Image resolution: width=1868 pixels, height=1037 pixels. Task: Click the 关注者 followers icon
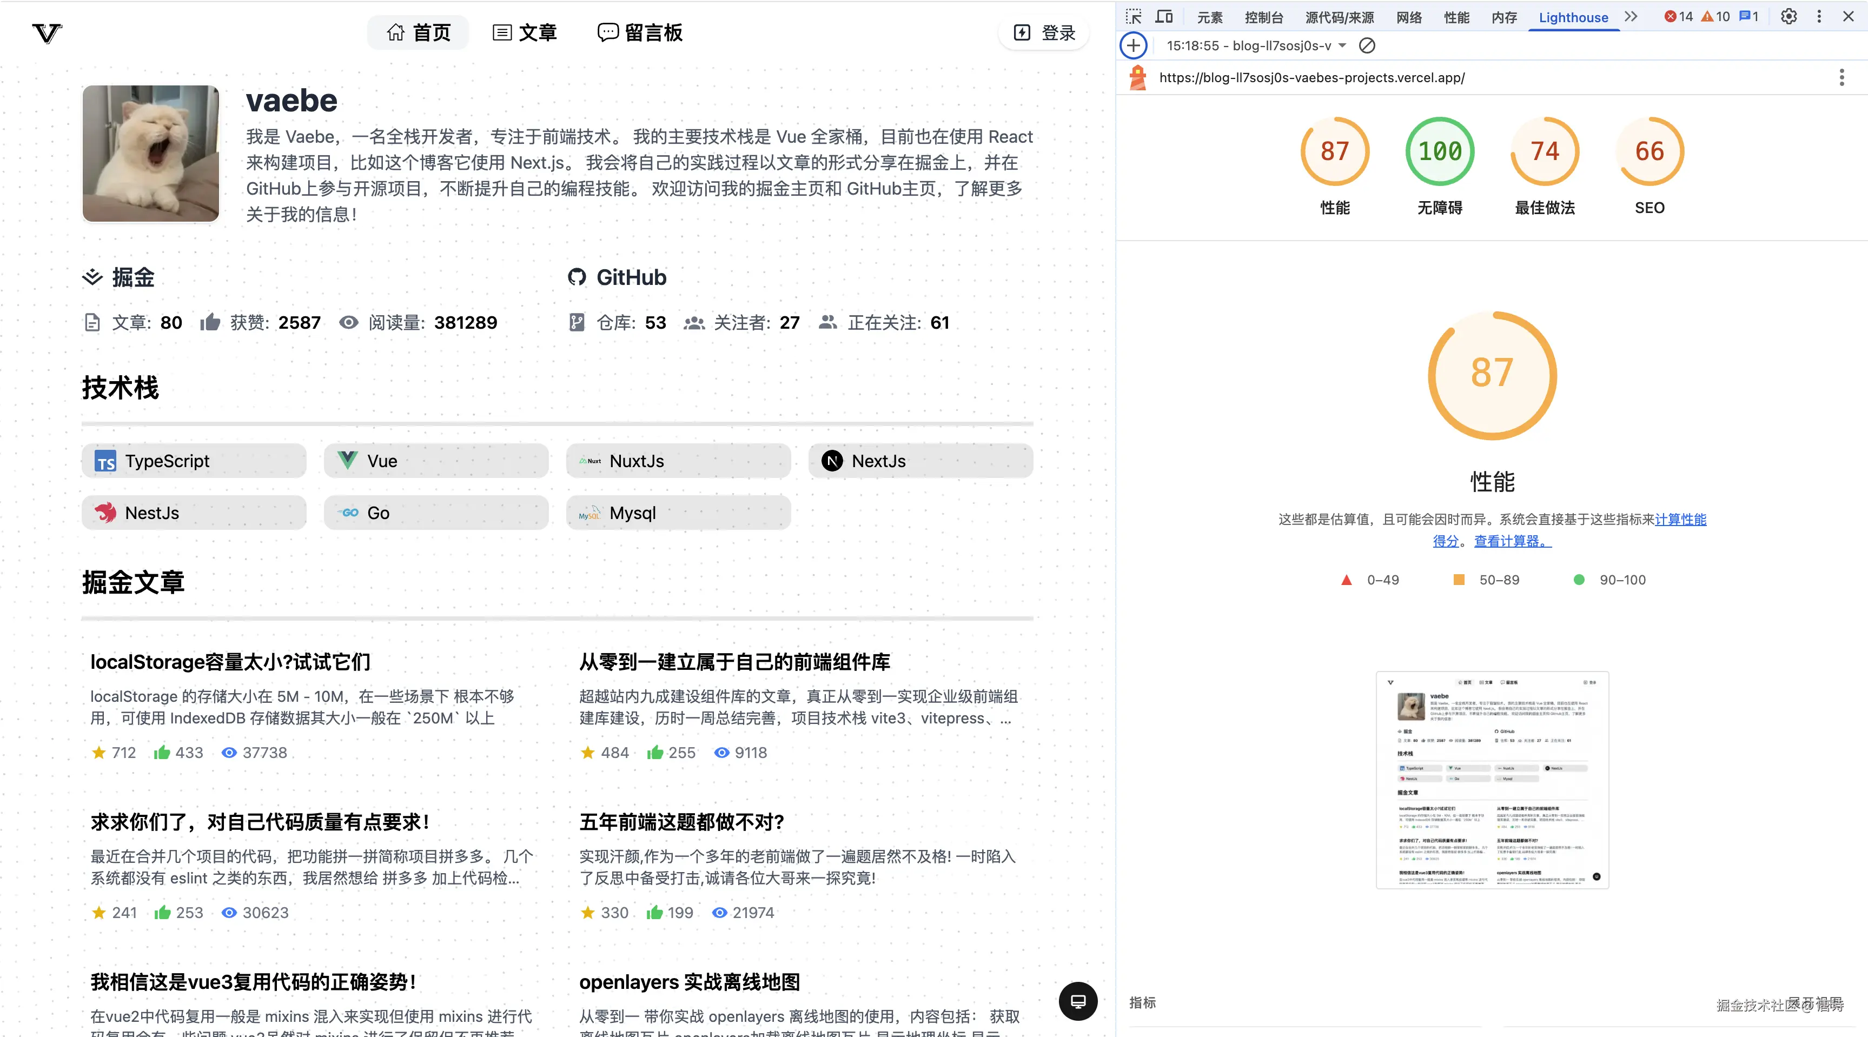tap(694, 323)
